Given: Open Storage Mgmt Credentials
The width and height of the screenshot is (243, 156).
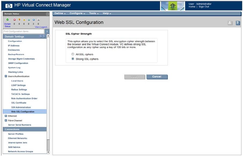Looking at the screenshot, I should pyautogui.click(x=21, y=59).
